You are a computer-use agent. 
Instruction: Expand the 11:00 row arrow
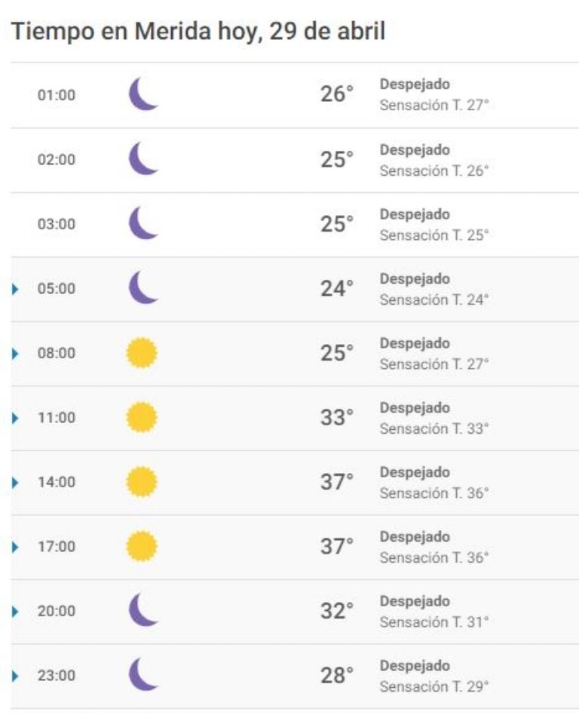pos(16,417)
